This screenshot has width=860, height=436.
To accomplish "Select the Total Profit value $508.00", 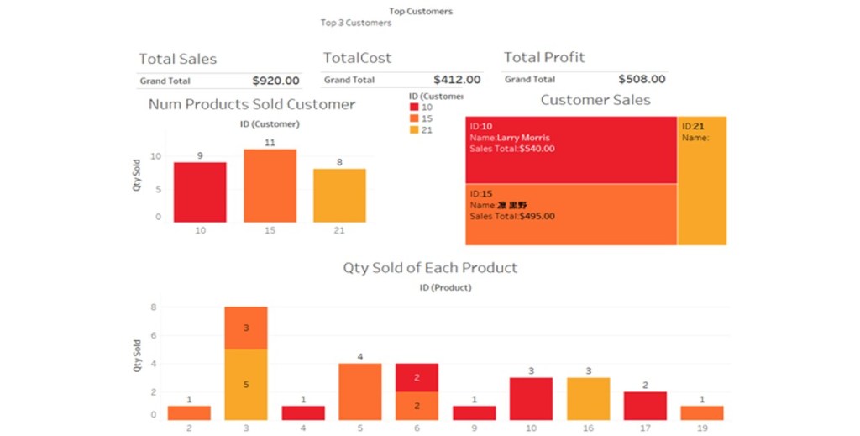I will point(642,80).
